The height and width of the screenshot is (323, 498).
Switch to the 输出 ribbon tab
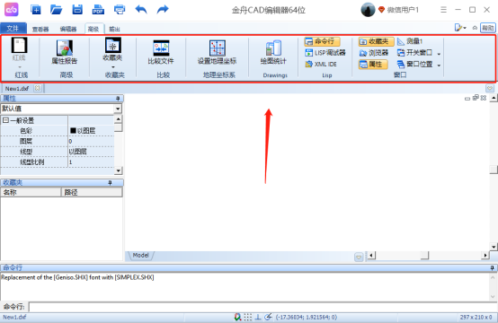114,30
